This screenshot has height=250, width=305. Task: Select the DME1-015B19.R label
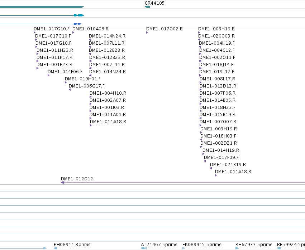point(218,115)
